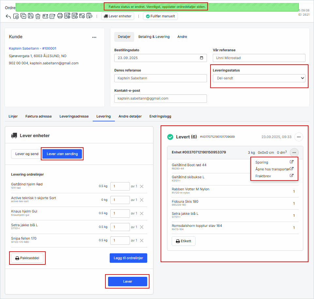Open the Endringslogg tab
Screen dimensions: 314x299
[x=160, y=116]
